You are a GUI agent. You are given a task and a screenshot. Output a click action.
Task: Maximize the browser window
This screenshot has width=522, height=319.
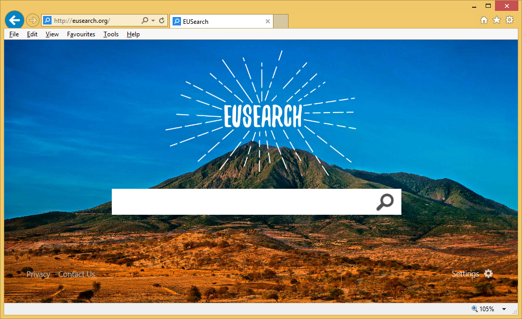coord(488,6)
